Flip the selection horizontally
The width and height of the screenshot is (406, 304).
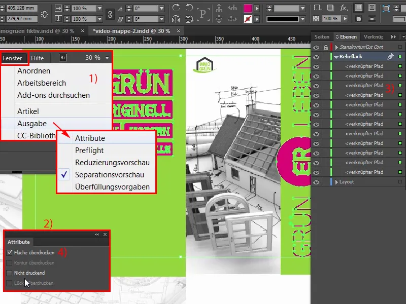click(x=176, y=19)
